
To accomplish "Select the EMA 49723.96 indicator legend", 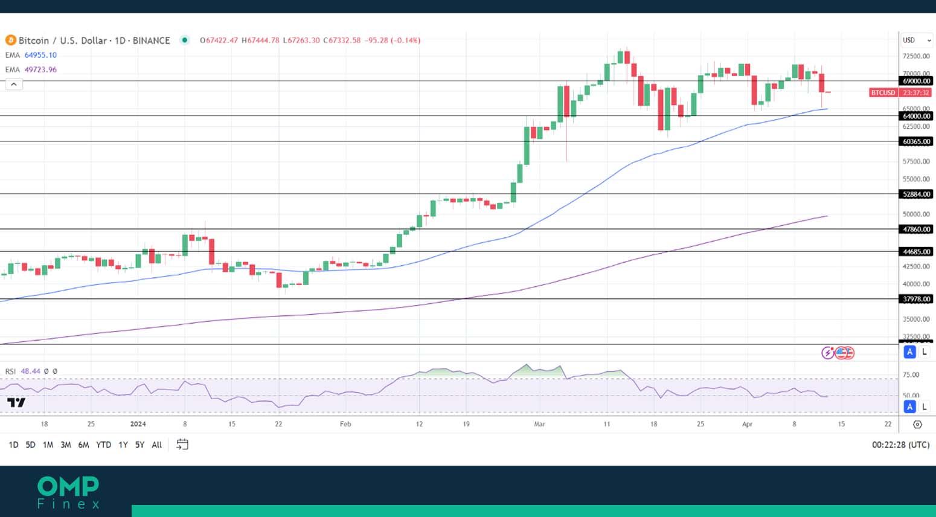I will pyautogui.click(x=31, y=69).
